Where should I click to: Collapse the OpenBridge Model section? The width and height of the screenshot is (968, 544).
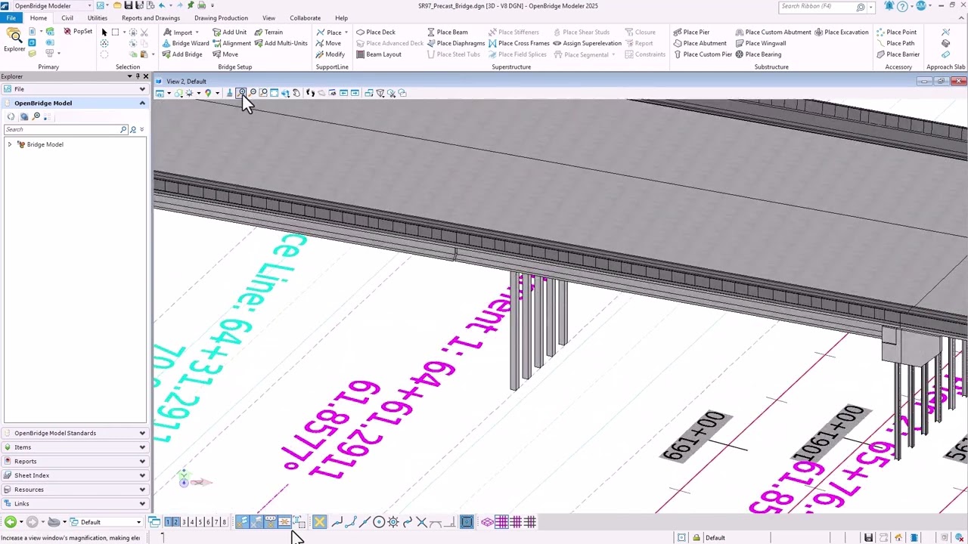[x=142, y=103]
